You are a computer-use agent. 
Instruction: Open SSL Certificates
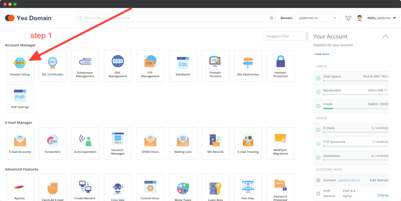52,66
